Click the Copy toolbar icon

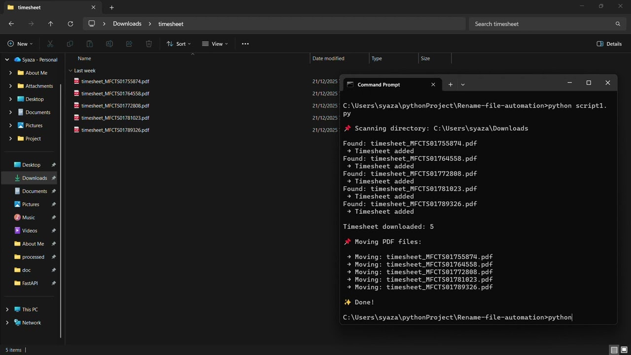point(70,44)
